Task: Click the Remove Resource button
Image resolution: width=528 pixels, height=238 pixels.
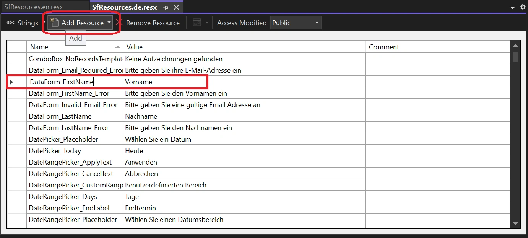Action: click(153, 23)
